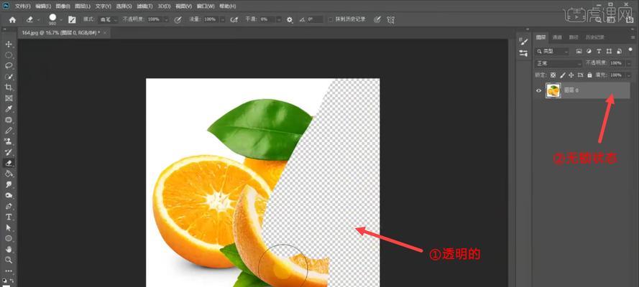Select the Brush tool in the toolbox
The height and width of the screenshot is (287, 639).
[x=9, y=131]
